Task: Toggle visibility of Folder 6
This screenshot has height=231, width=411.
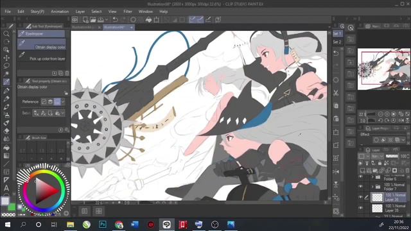Action: 361,177
